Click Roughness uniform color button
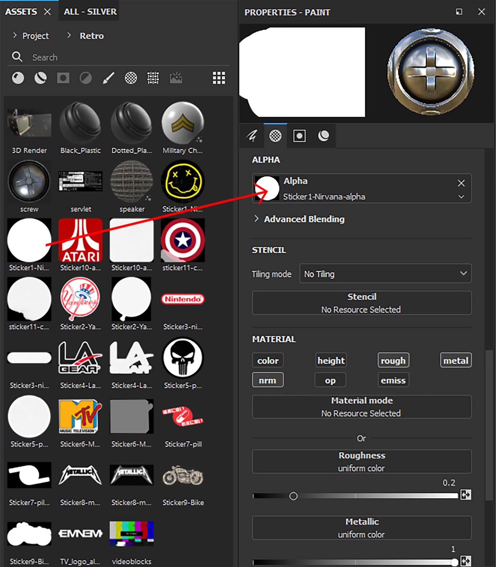This screenshot has height=567, width=496. click(362, 462)
